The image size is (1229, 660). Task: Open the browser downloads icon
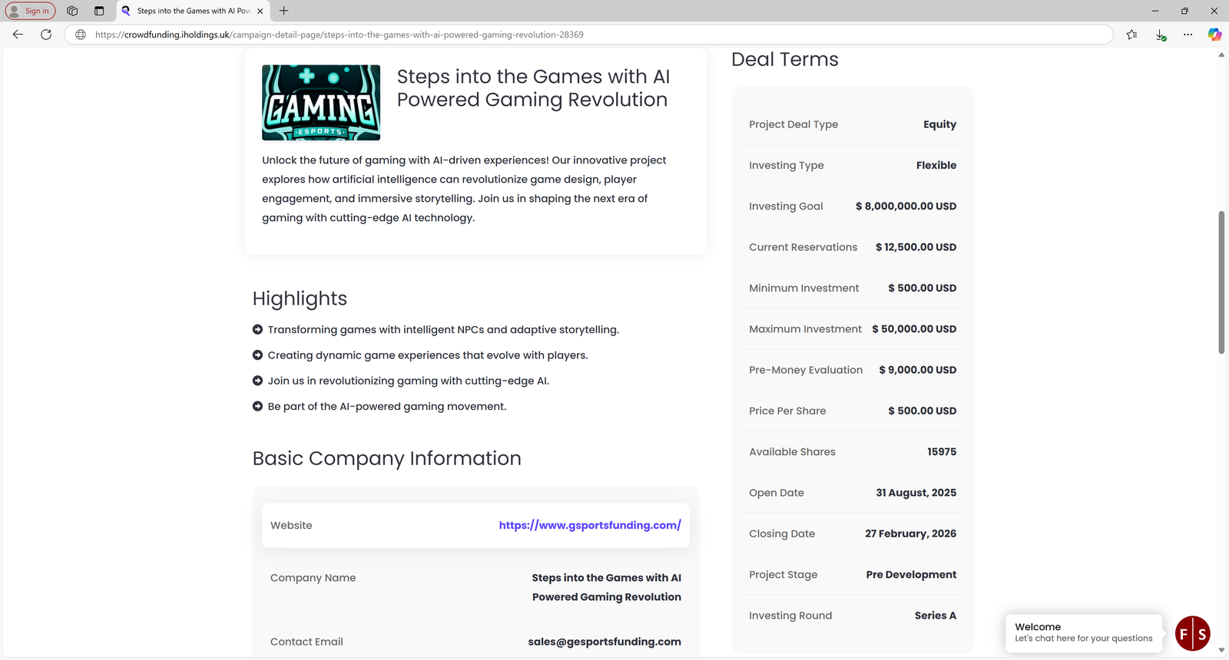point(1161,35)
